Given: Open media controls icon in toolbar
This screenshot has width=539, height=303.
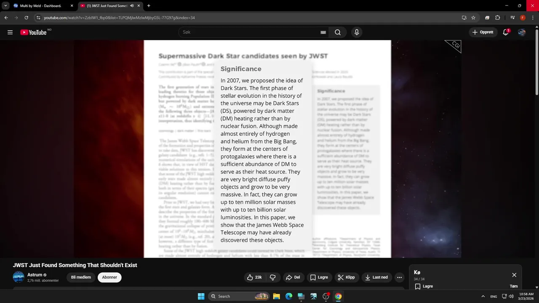Looking at the screenshot, I should pyautogui.click(x=512, y=18).
